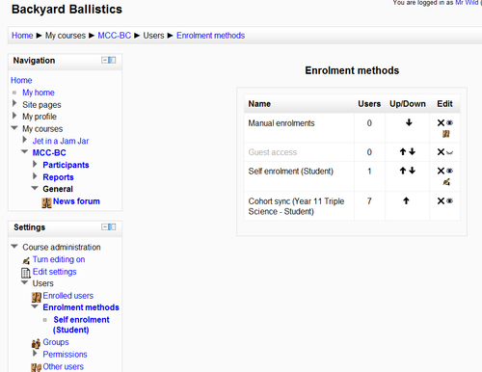
Task: Open MCC-BC course in Navigation tree
Action: click(49, 153)
